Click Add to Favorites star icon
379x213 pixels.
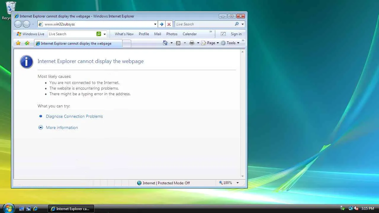click(27, 43)
